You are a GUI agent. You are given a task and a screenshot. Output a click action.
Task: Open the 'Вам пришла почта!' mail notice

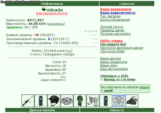click(x=52, y=13)
